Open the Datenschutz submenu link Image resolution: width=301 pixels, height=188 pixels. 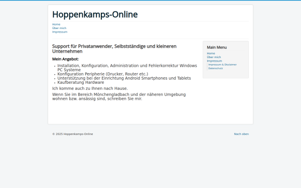[x=216, y=68]
